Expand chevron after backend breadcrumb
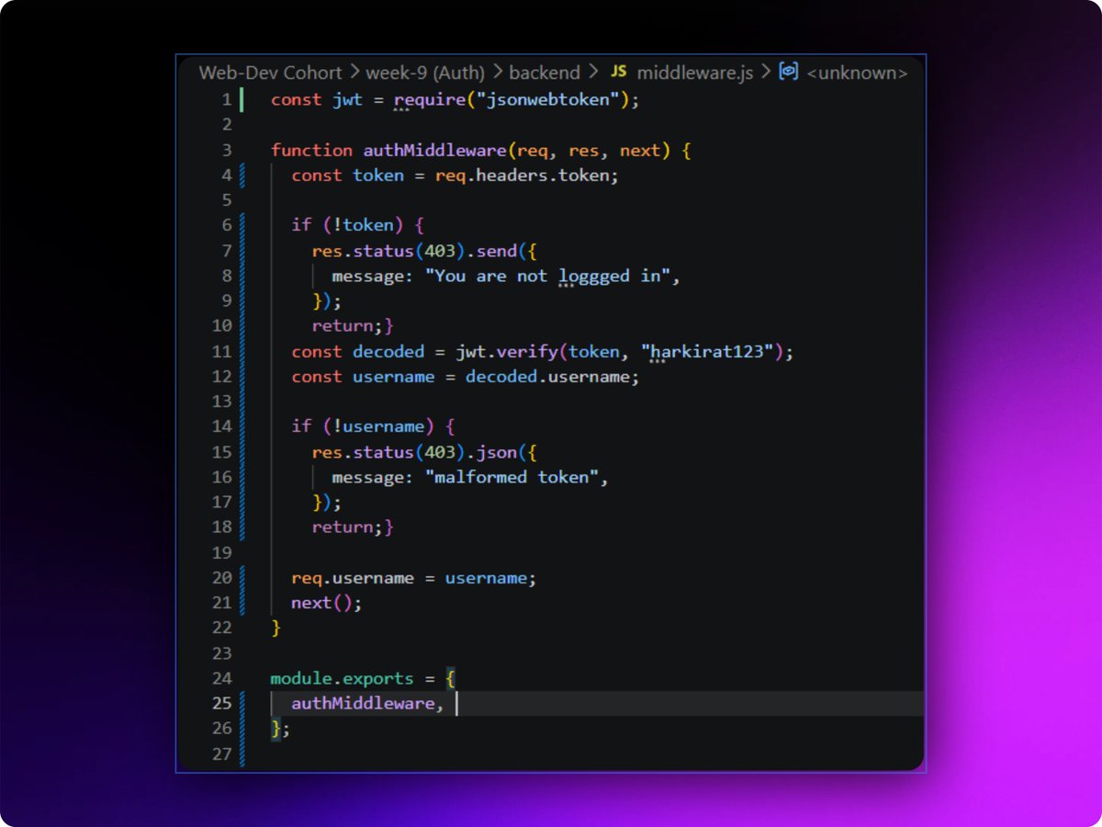Image resolution: width=1102 pixels, height=827 pixels. tap(592, 73)
